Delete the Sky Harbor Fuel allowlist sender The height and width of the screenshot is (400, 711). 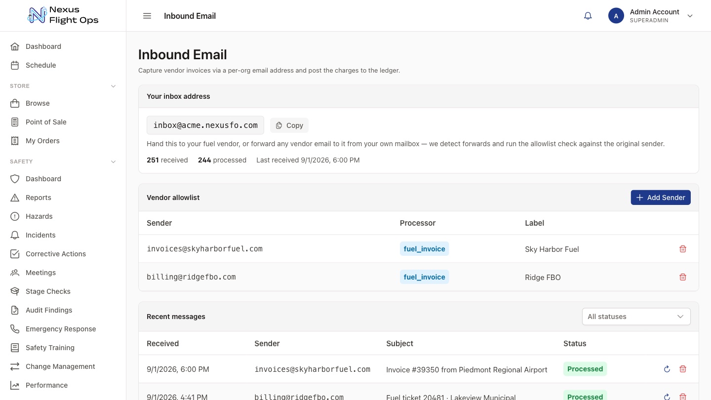click(x=683, y=249)
